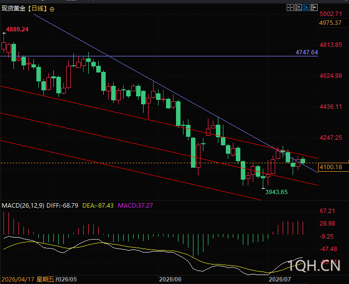Click the 5002.71 top price scale label
This screenshot has width=349, height=284.
331,14
